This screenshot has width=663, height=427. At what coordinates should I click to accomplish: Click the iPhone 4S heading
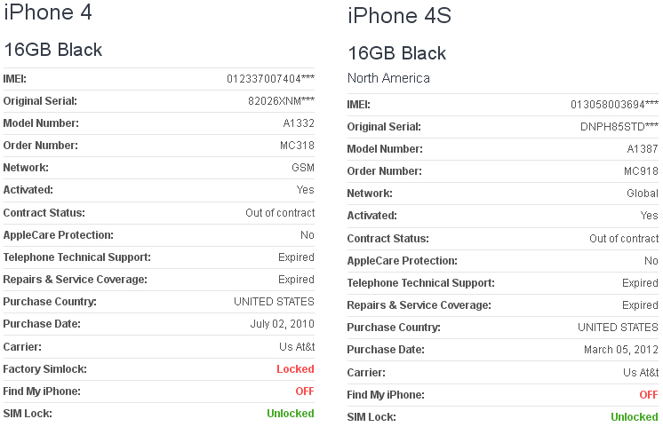tap(400, 16)
